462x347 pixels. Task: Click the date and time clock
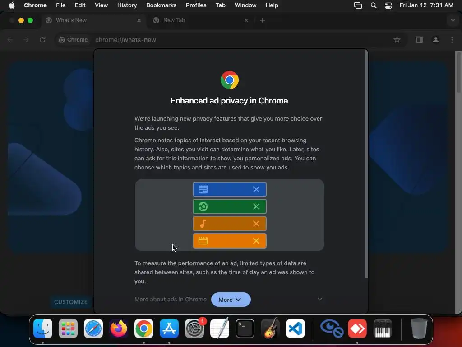point(426,5)
